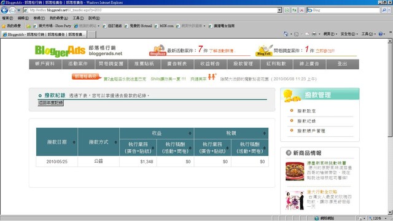Open the MSN.com bookmark
The image size is (393, 221).
pyautogui.click(x=164, y=26)
